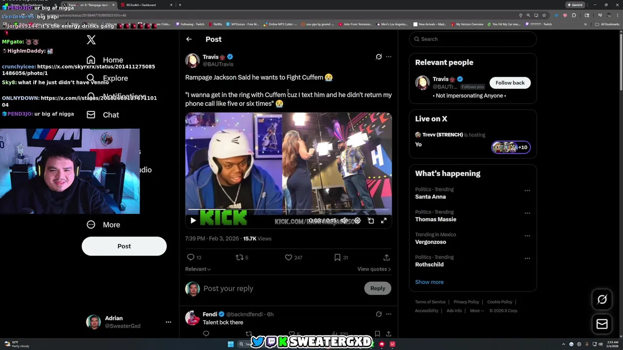
Task: Open Windows Start menu
Action: [x=231, y=344]
